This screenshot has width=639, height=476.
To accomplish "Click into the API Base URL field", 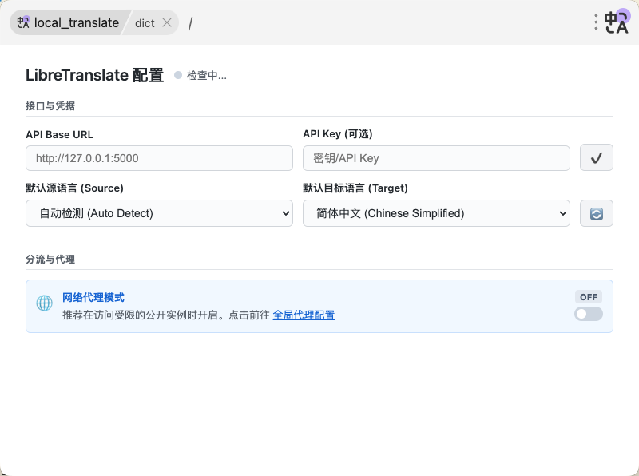I will pyautogui.click(x=159, y=158).
